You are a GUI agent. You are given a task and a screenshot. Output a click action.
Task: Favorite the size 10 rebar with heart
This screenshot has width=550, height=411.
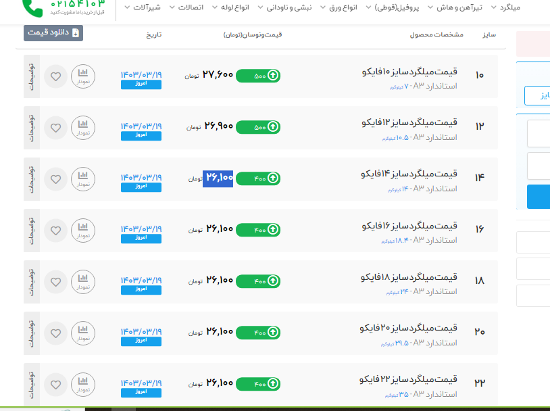click(56, 76)
